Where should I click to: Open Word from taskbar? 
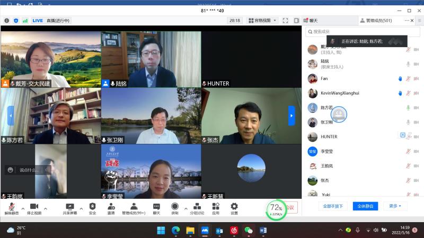[263, 230]
